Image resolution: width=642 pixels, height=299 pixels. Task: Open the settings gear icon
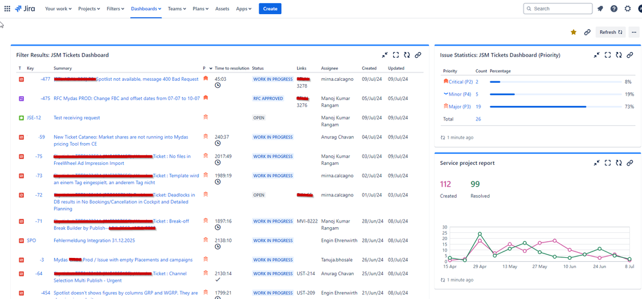(x=628, y=8)
